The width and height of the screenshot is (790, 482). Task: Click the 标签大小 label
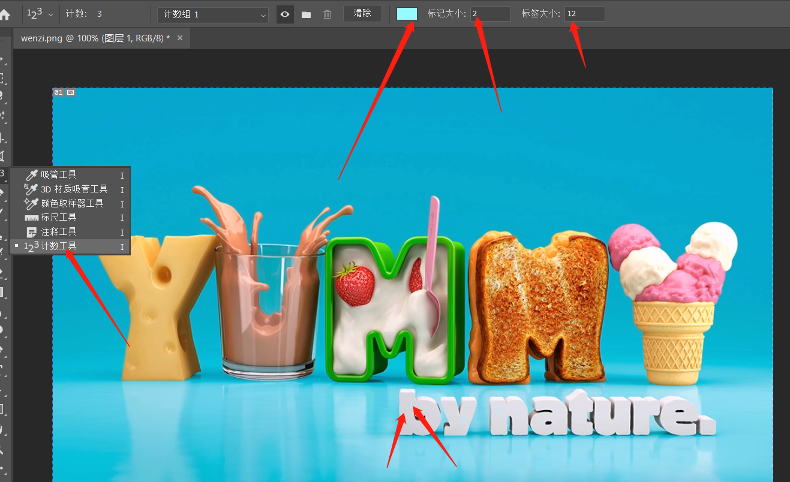point(541,14)
